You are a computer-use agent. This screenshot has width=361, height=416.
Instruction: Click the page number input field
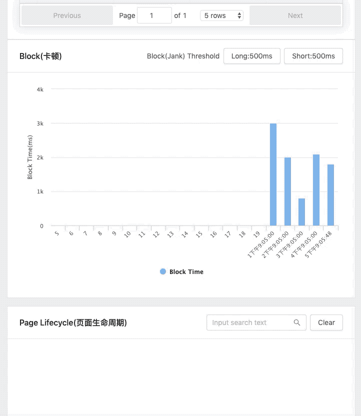[x=154, y=15]
